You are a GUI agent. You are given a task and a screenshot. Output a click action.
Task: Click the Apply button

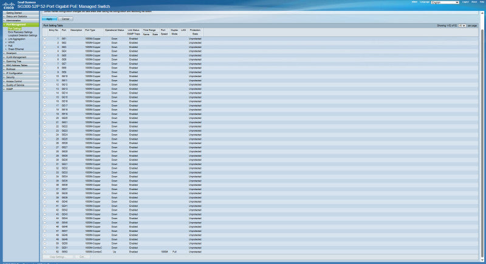click(49, 19)
